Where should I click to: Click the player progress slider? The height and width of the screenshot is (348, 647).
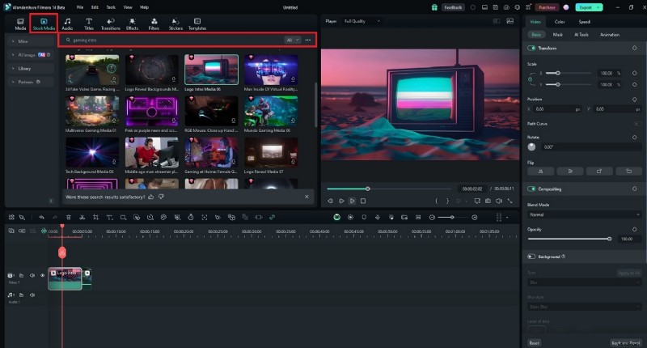390,189
